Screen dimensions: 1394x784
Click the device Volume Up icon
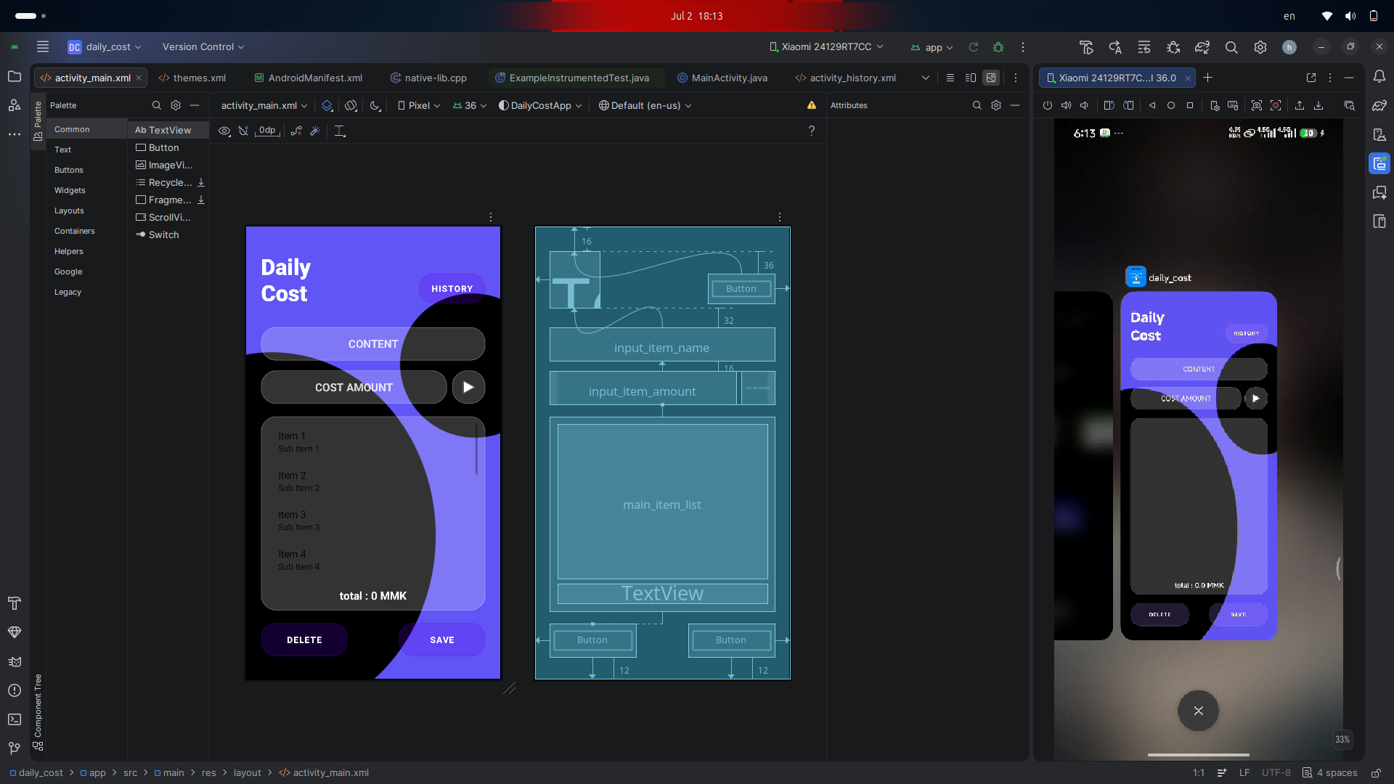1066,105
